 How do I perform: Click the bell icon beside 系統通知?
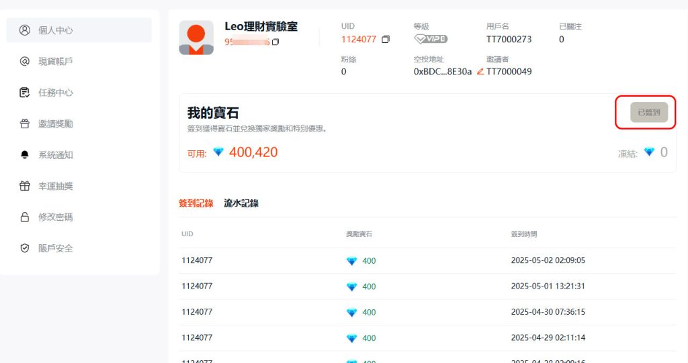point(25,155)
